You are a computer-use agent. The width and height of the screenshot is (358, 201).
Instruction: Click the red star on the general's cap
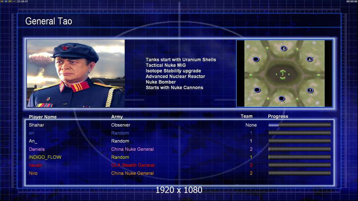click(65, 48)
